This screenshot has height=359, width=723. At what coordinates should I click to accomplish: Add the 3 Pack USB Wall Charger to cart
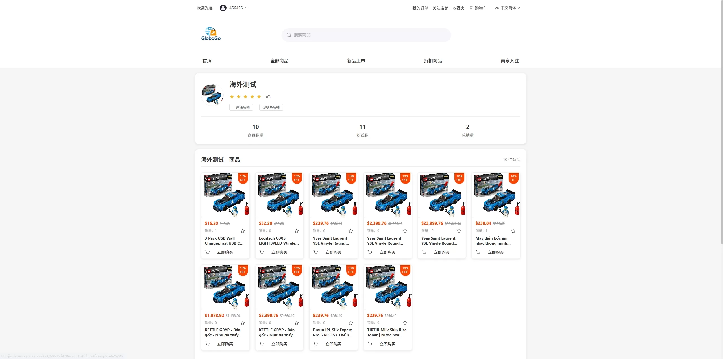pyautogui.click(x=208, y=252)
